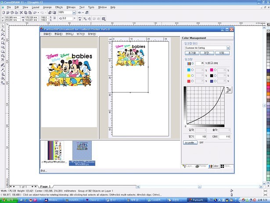Open the File menu in CorelDRAW
The height and width of the screenshot is (203, 270).
[9, 7]
